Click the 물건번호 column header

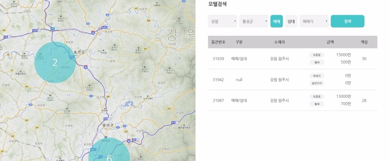click(218, 42)
